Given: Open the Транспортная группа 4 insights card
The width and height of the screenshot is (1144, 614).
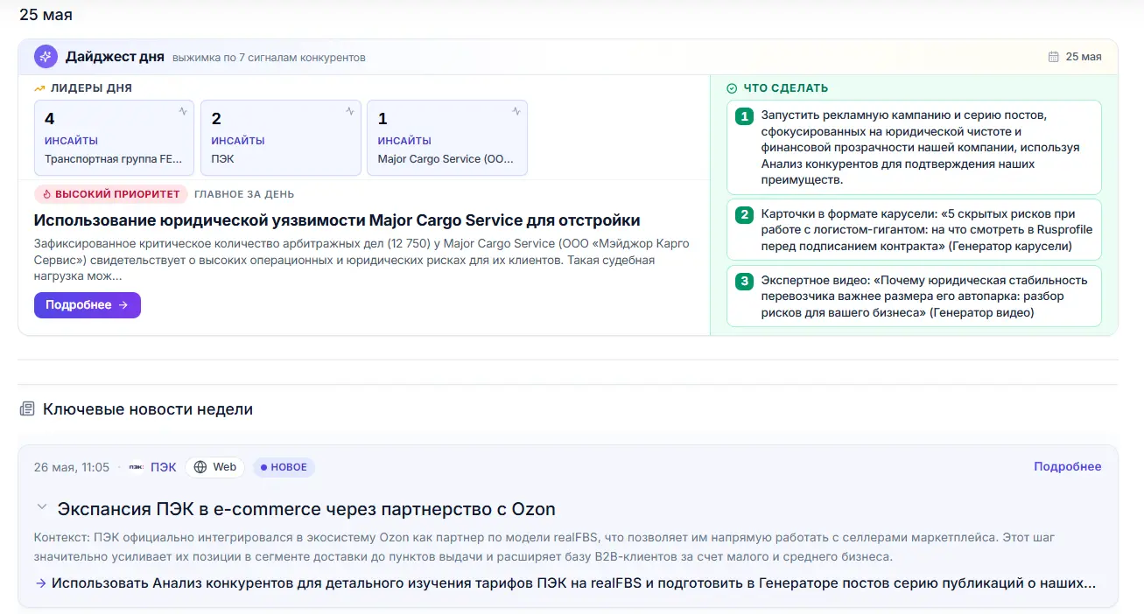Looking at the screenshot, I should (115, 138).
